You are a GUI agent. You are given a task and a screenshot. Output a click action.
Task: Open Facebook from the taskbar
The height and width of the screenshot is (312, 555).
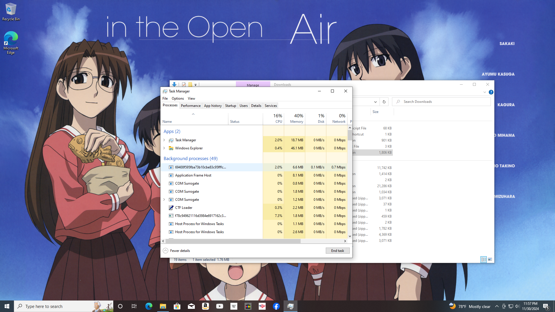(x=276, y=306)
